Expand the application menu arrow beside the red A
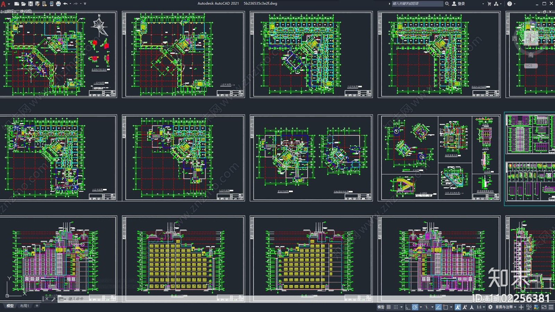 click(x=9, y=4)
